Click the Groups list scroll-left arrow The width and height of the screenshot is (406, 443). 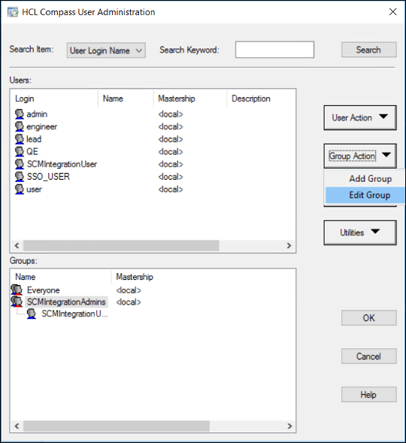tap(17, 426)
